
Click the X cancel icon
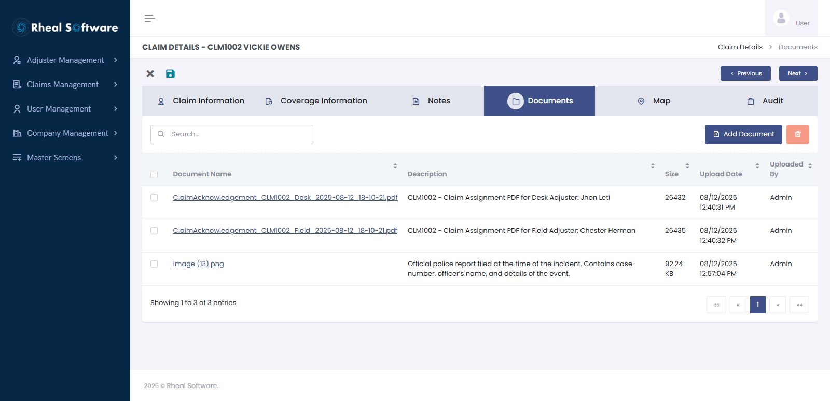click(150, 74)
